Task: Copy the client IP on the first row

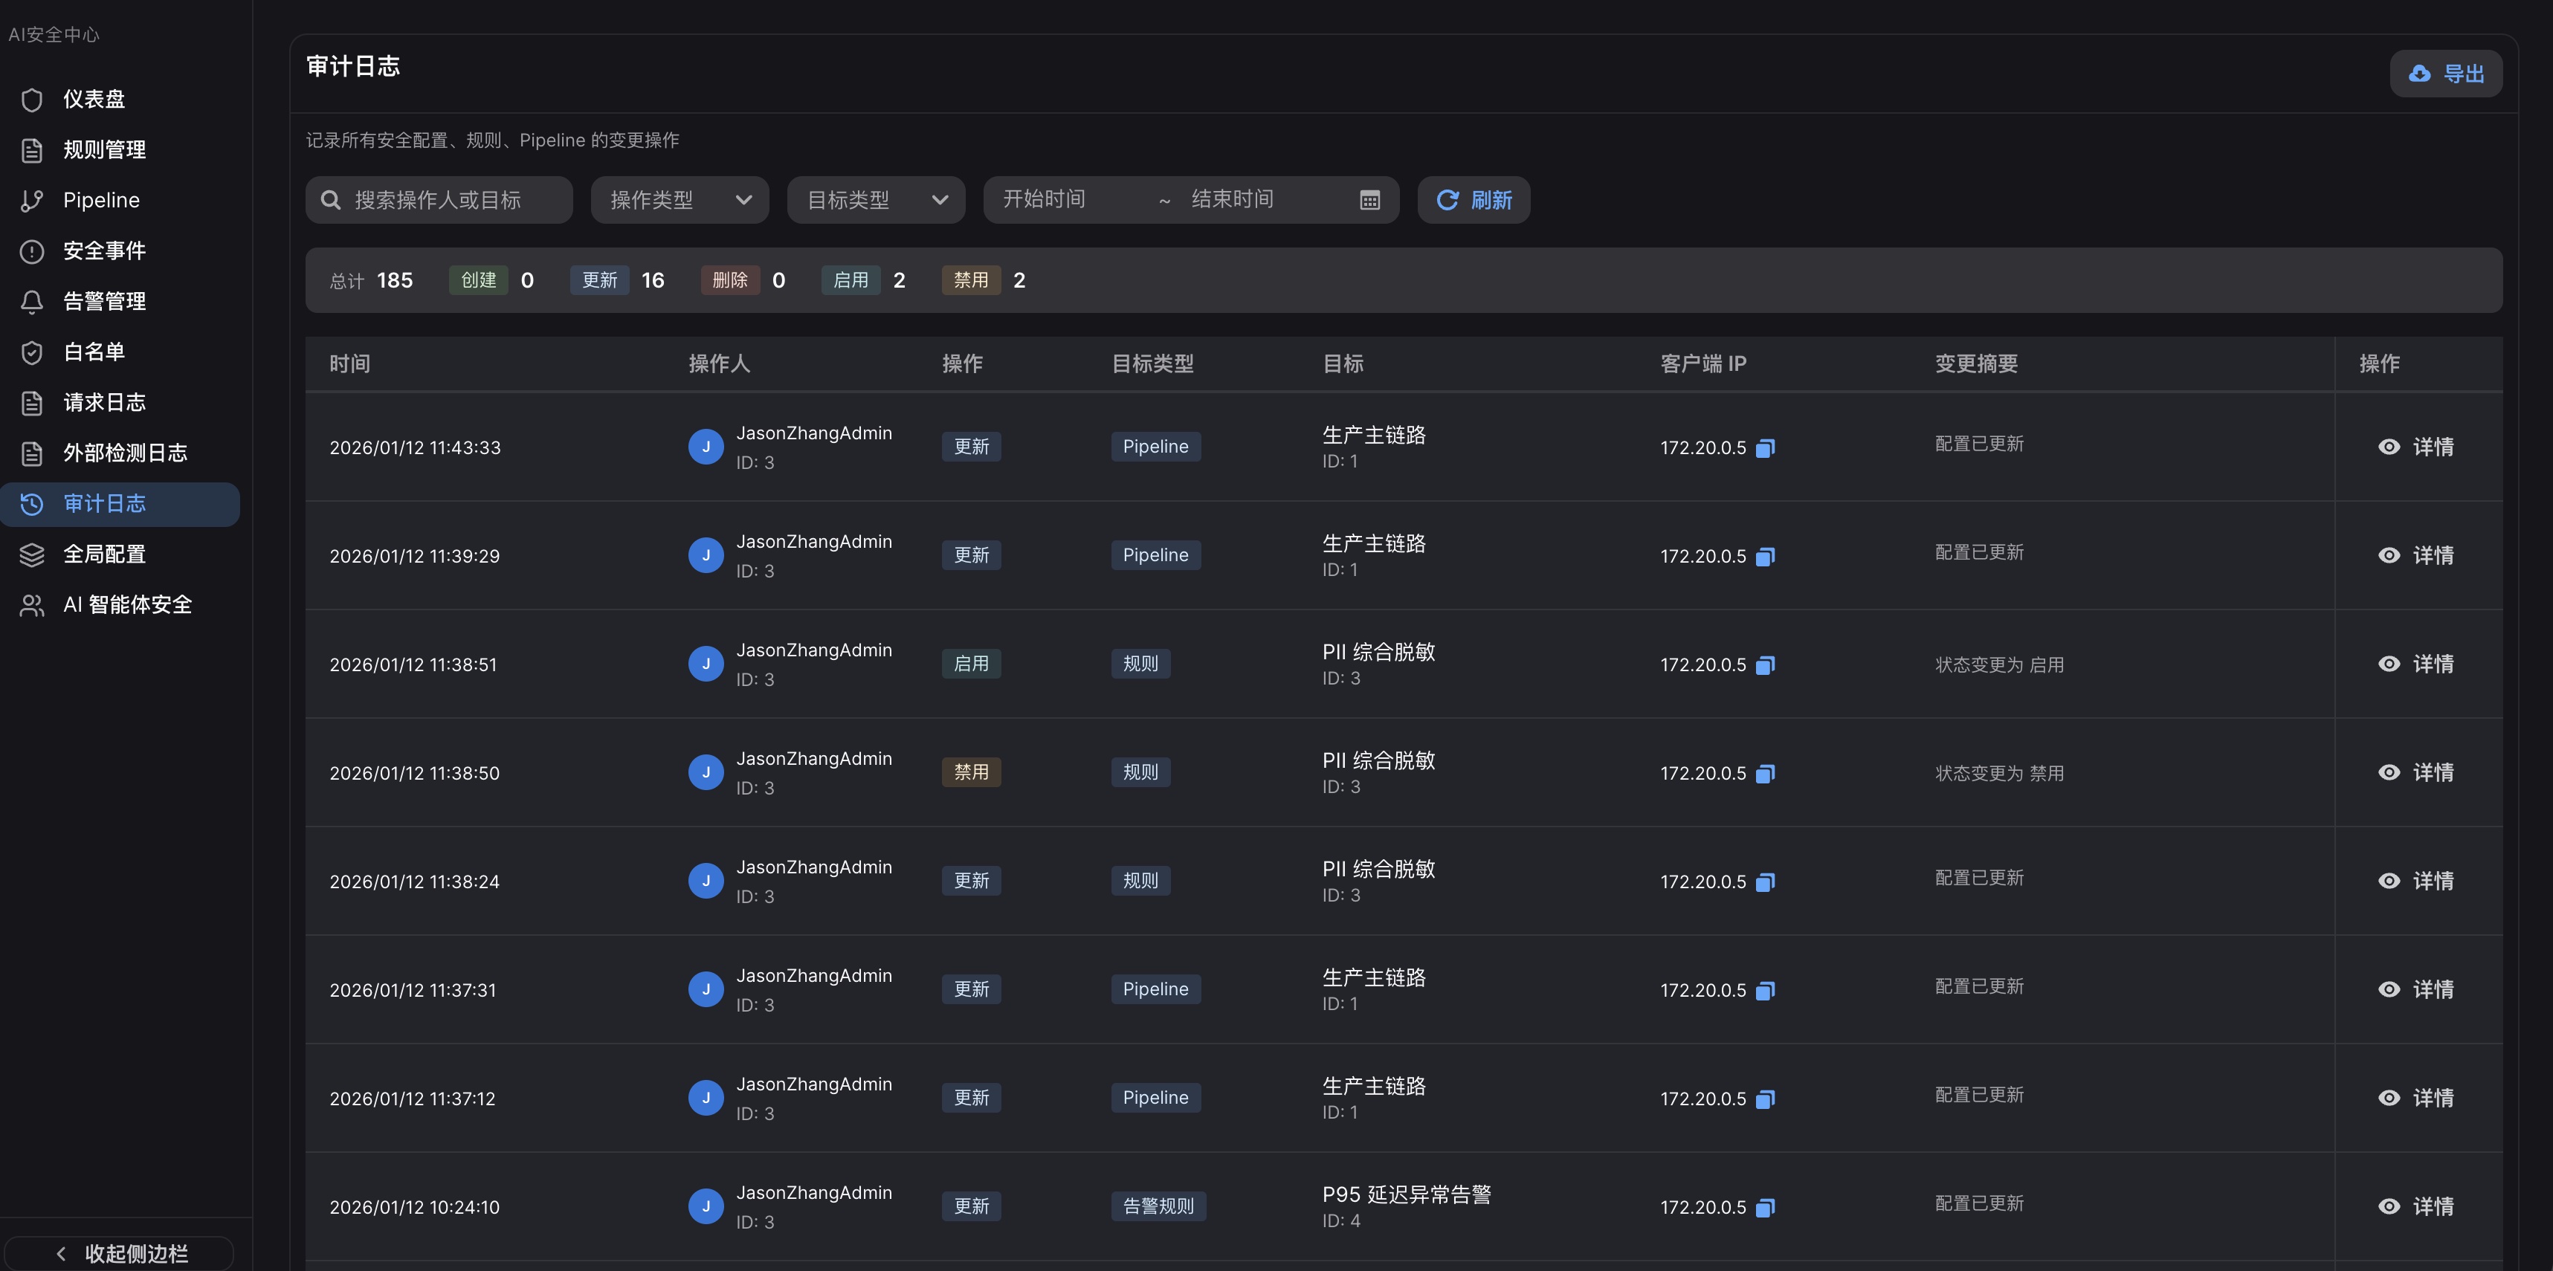Action: 1765,447
